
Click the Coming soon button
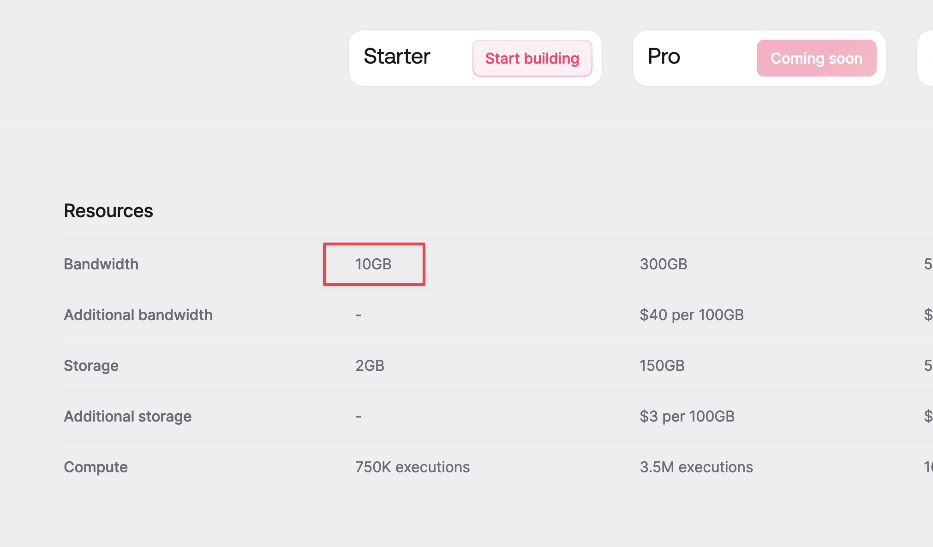816,58
